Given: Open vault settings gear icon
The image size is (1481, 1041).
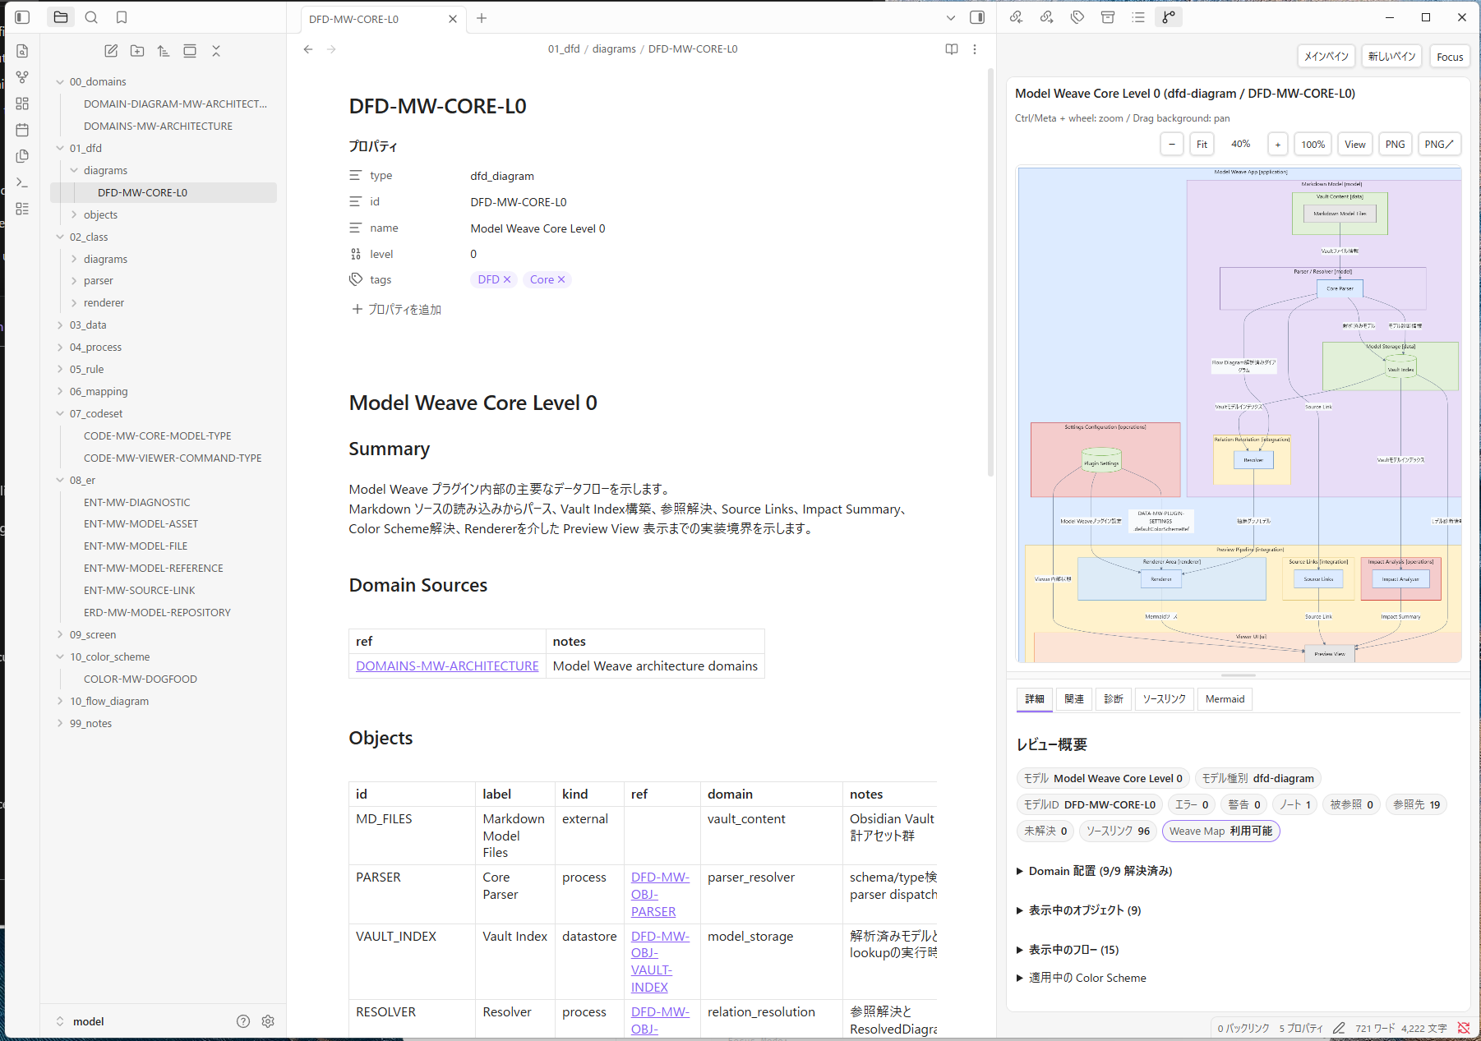Looking at the screenshot, I should point(268,1021).
